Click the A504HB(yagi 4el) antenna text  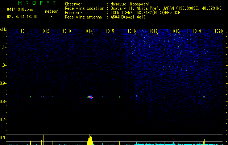(x=128, y=17)
